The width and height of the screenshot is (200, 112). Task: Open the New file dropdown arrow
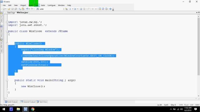6,9
